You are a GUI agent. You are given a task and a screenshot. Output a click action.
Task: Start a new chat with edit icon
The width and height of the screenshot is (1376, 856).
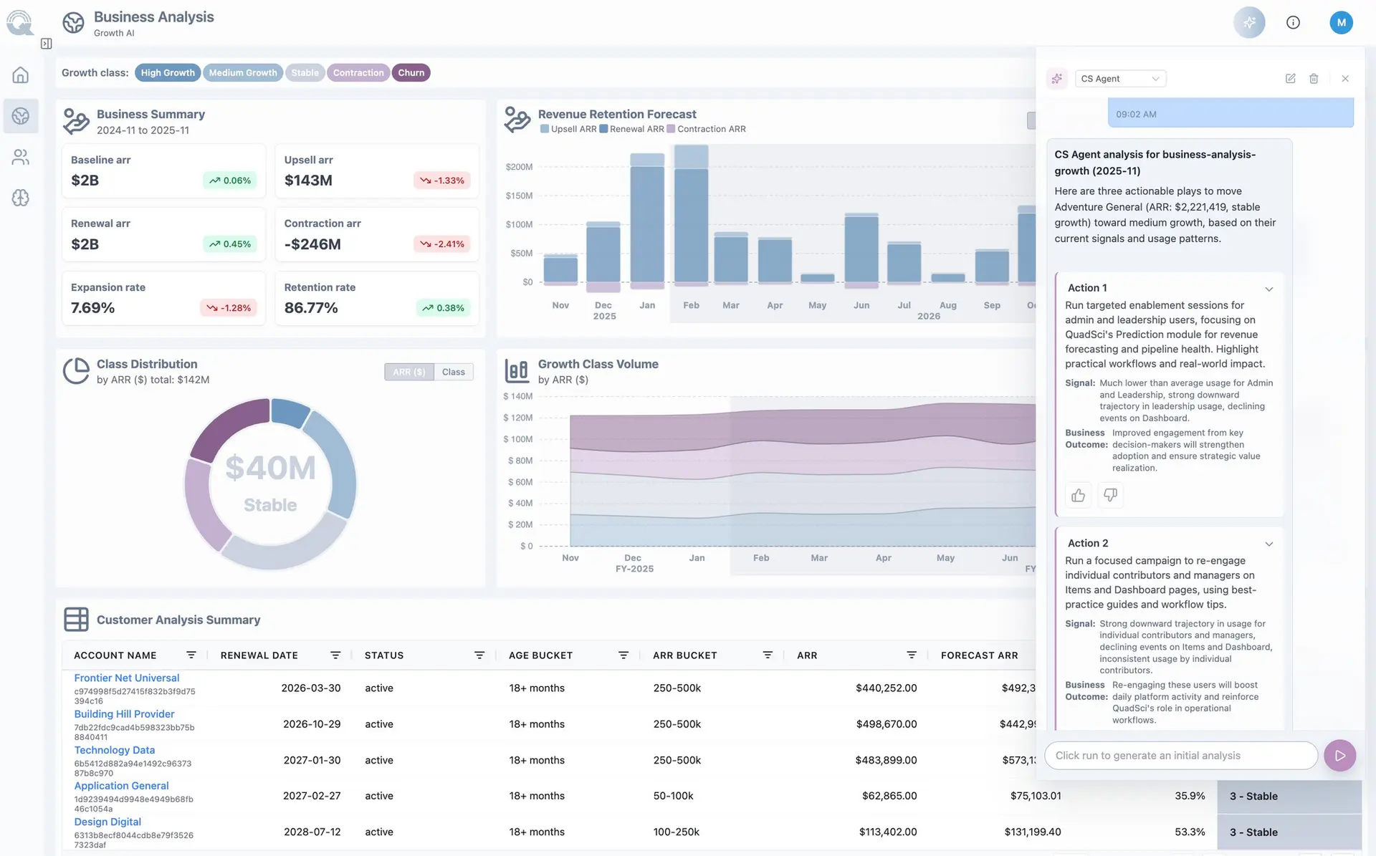pyautogui.click(x=1290, y=79)
